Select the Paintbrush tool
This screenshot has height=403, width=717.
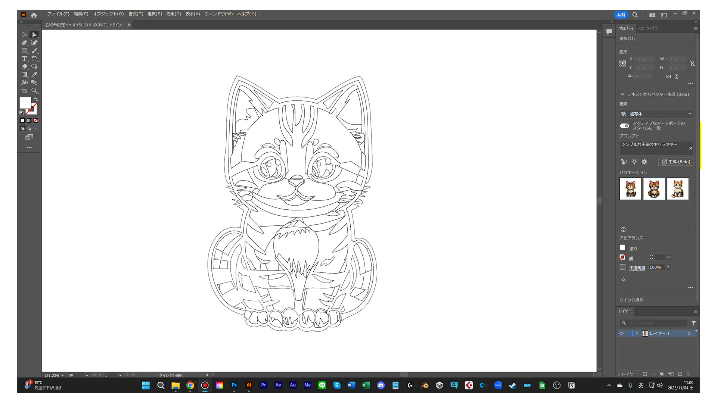point(34,51)
